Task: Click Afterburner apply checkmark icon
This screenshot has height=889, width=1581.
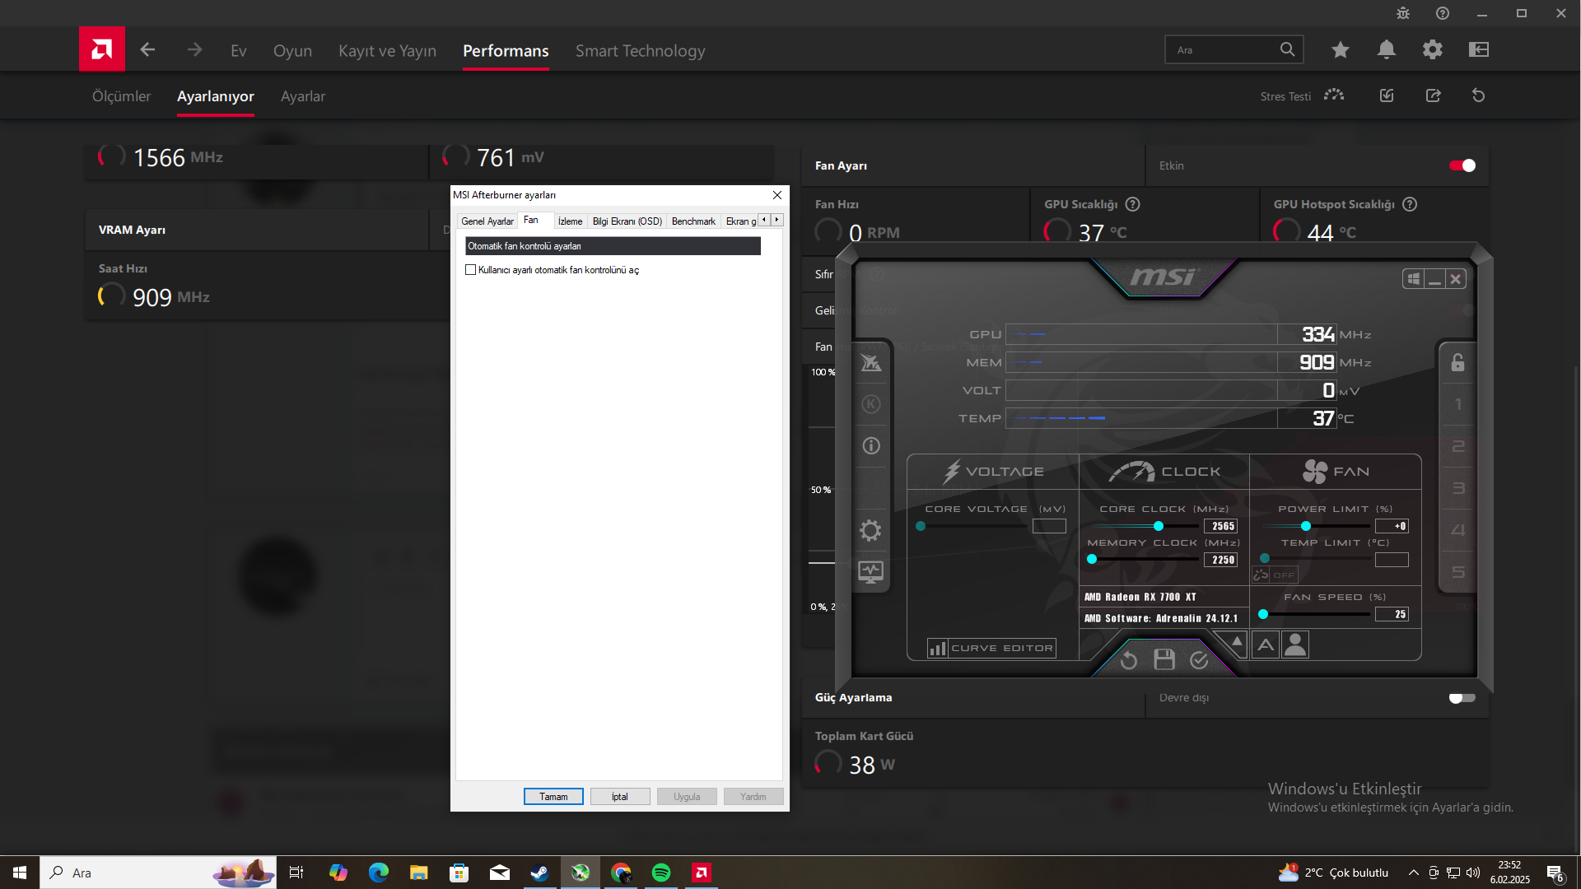Action: coord(1199,660)
